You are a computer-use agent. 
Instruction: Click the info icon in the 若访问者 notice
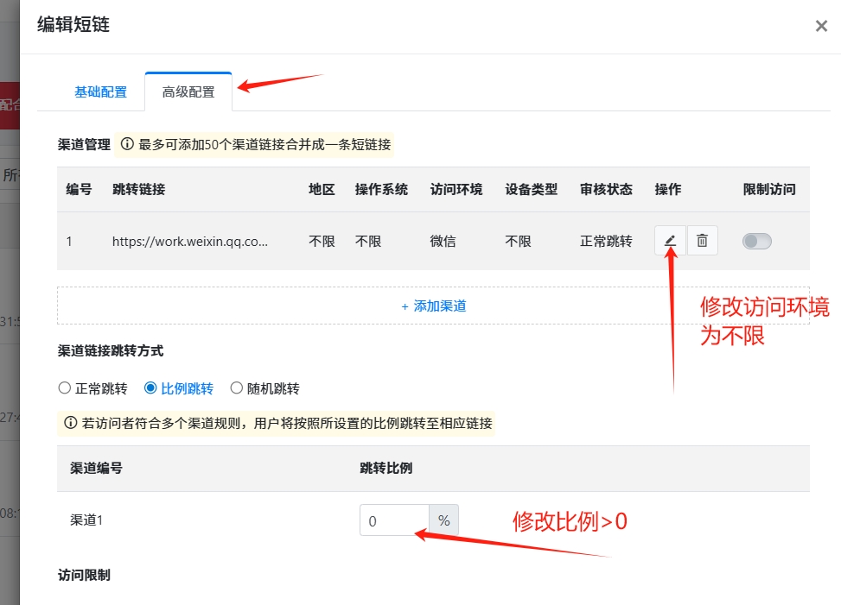click(71, 423)
